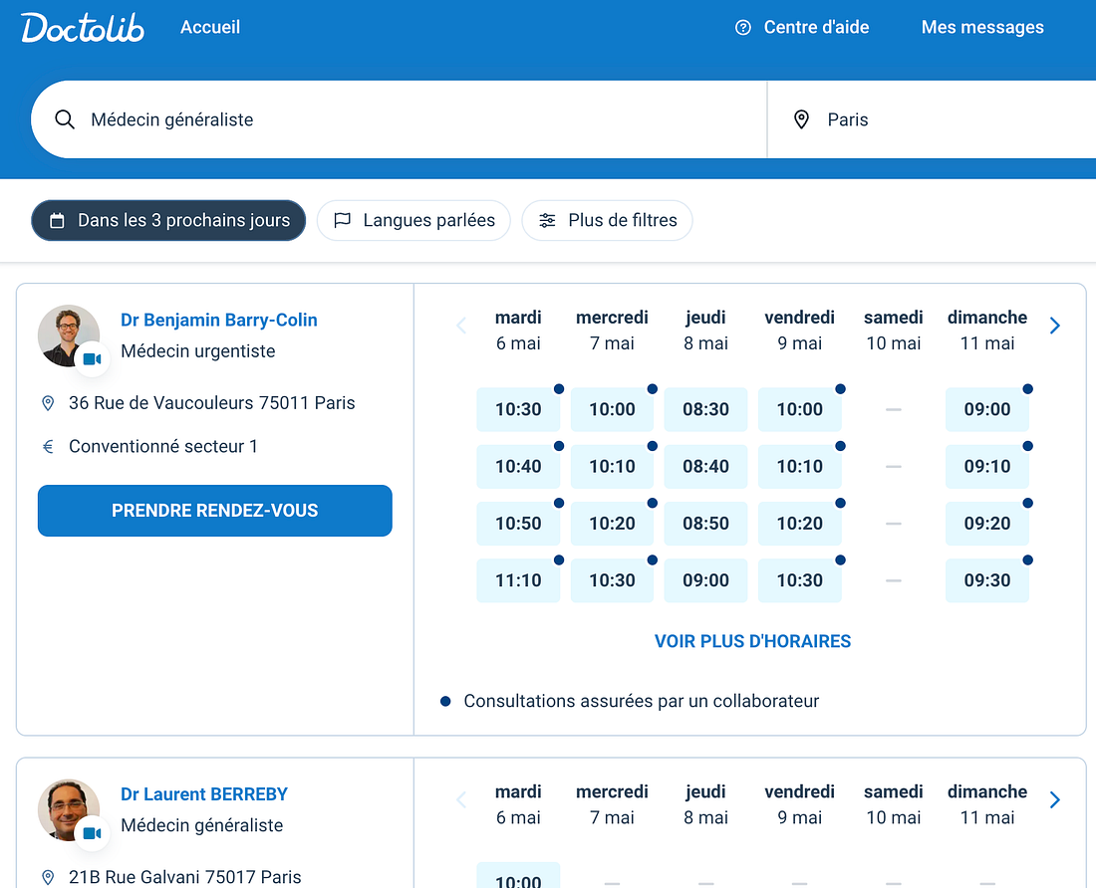Image resolution: width=1096 pixels, height=888 pixels.
Task: Select the 10:30 slot on mercredi
Action: [613, 580]
